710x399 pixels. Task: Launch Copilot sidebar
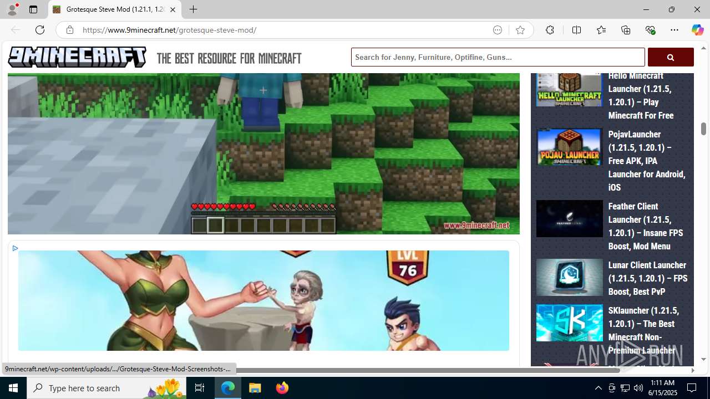(x=697, y=30)
